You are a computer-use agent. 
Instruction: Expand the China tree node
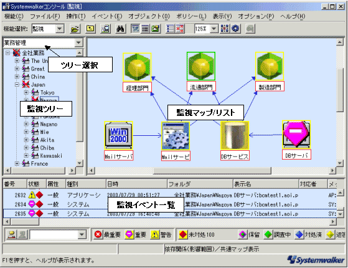(17, 77)
